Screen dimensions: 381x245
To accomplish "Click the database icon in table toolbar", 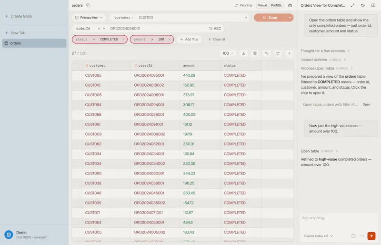I will (255, 53).
